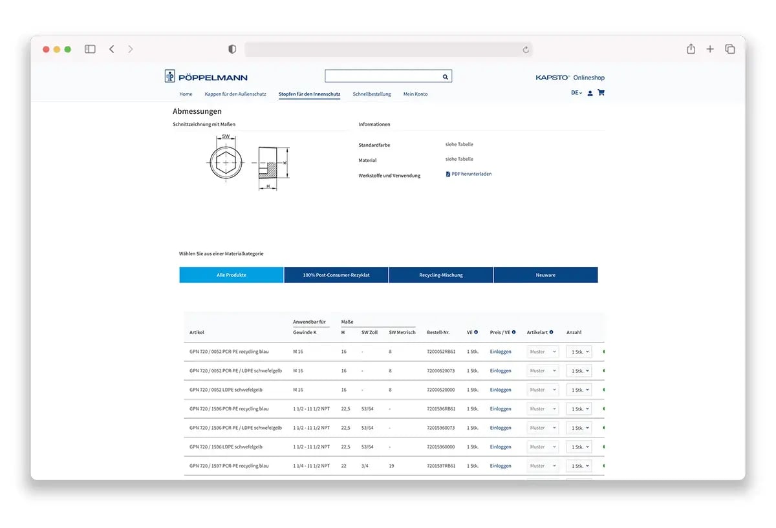
Task: Open 1 Stk. quantity dropdown for T2015960073
Action: point(579,428)
